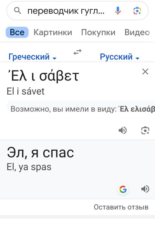The image size is (155, 225).
Task: Switch to the Покупки tab
Action: pos(98,32)
